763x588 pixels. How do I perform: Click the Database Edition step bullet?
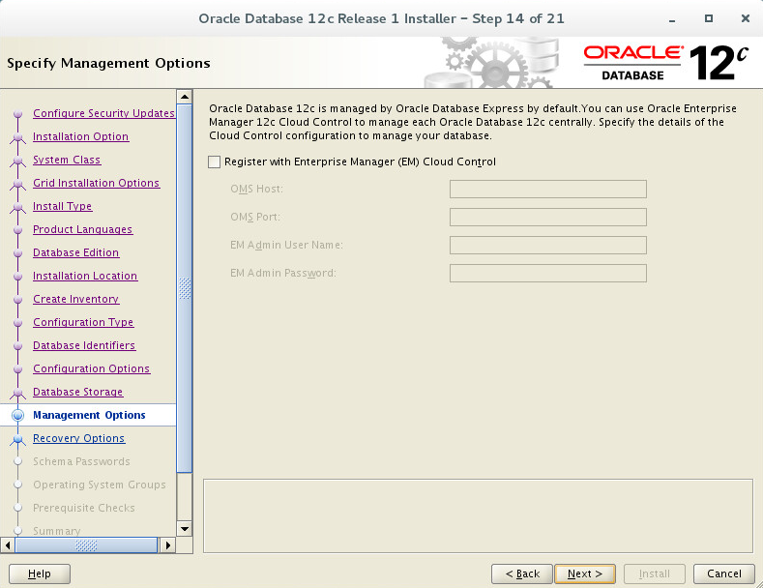[18, 253]
